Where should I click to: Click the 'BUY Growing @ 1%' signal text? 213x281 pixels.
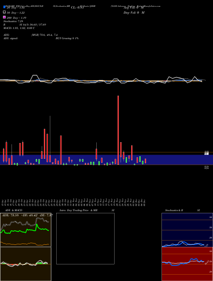pos(67,38)
